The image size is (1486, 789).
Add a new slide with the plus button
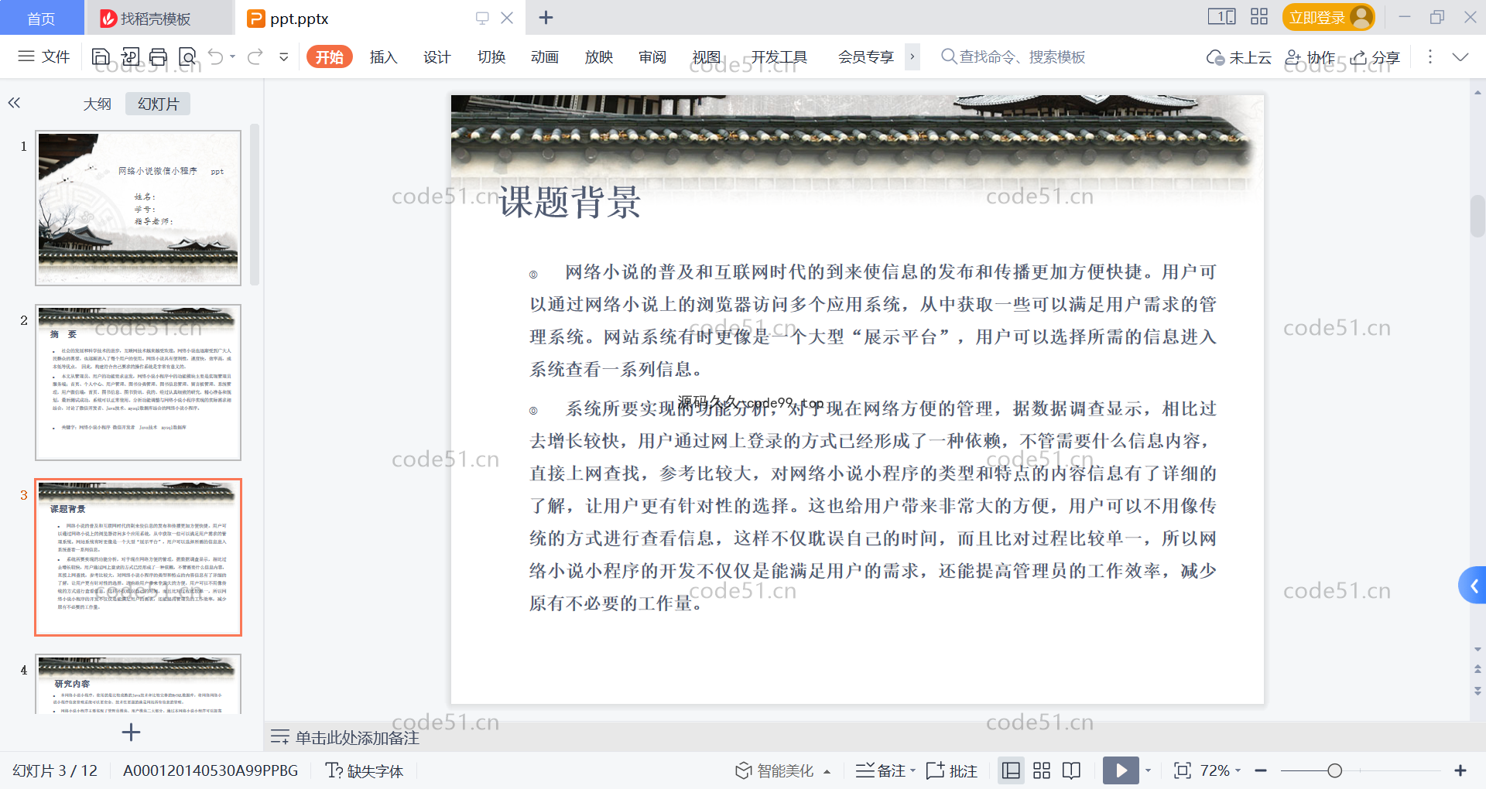(131, 732)
